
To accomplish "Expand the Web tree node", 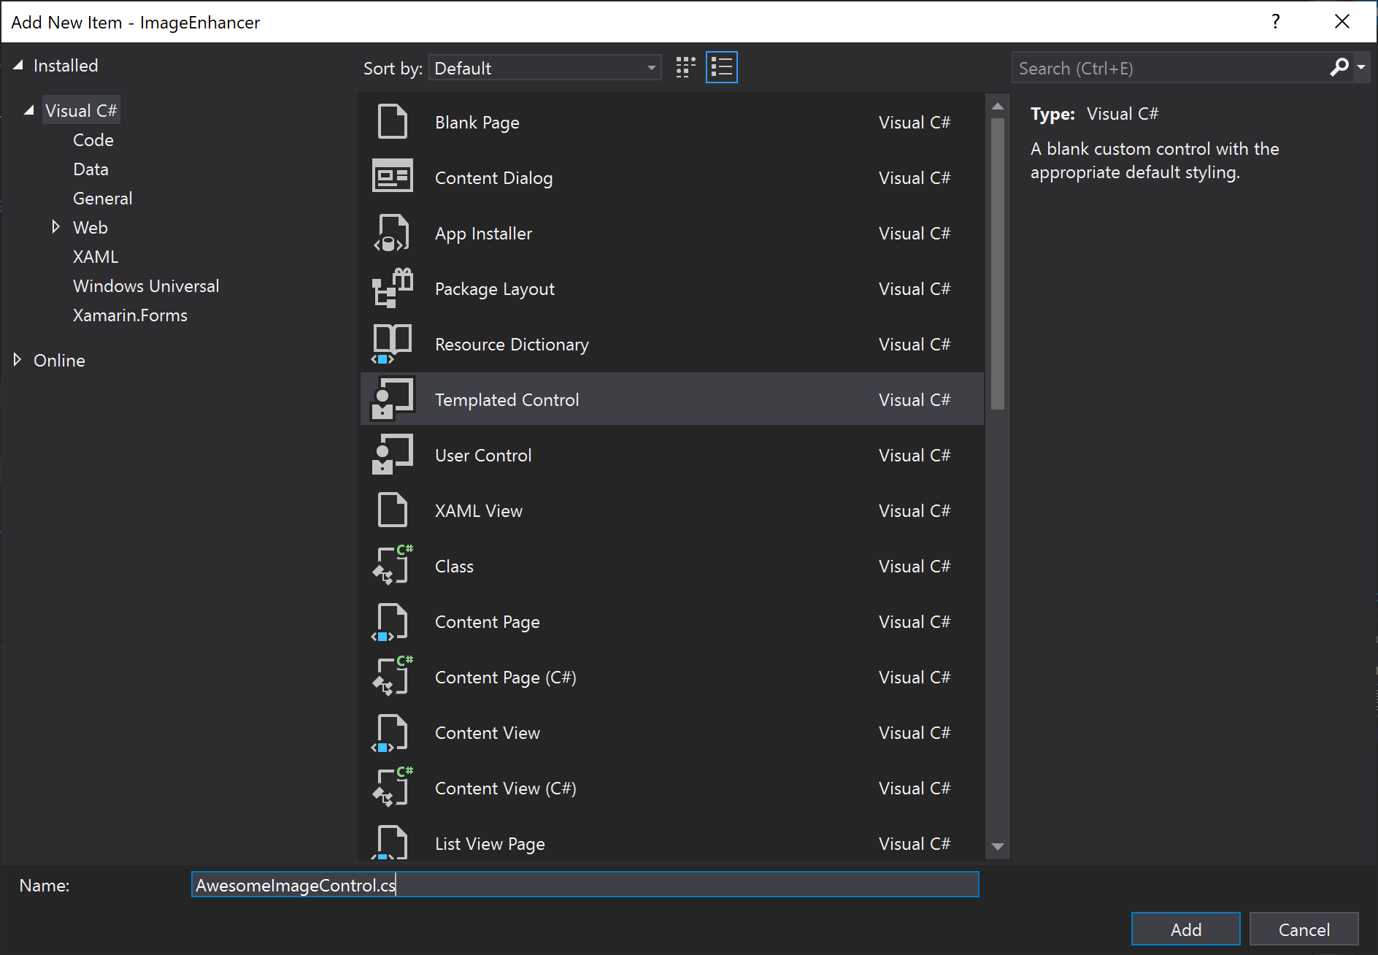I will point(56,227).
